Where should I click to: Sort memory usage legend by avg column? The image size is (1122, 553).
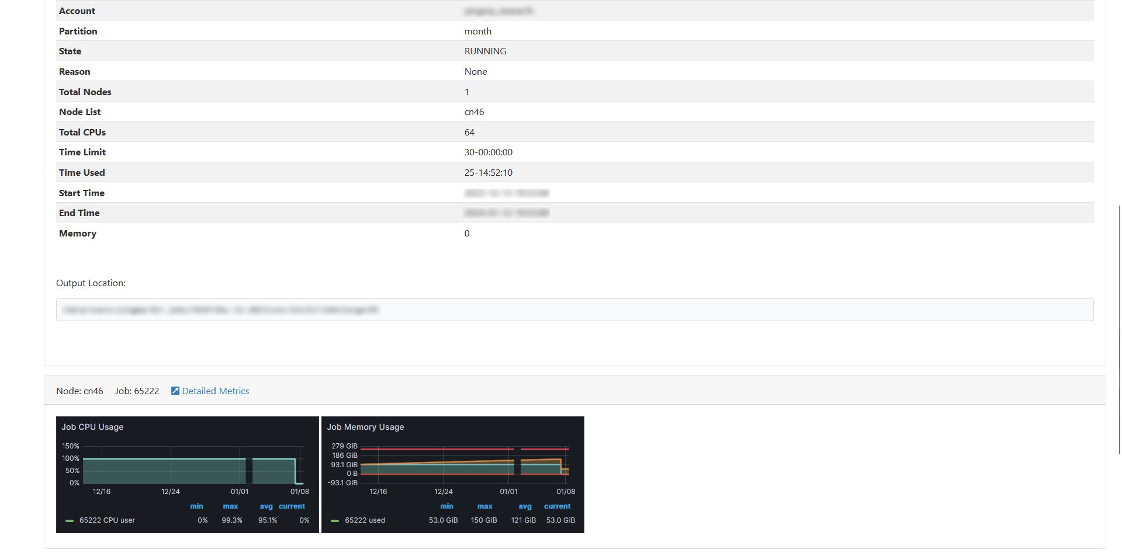pos(524,506)
